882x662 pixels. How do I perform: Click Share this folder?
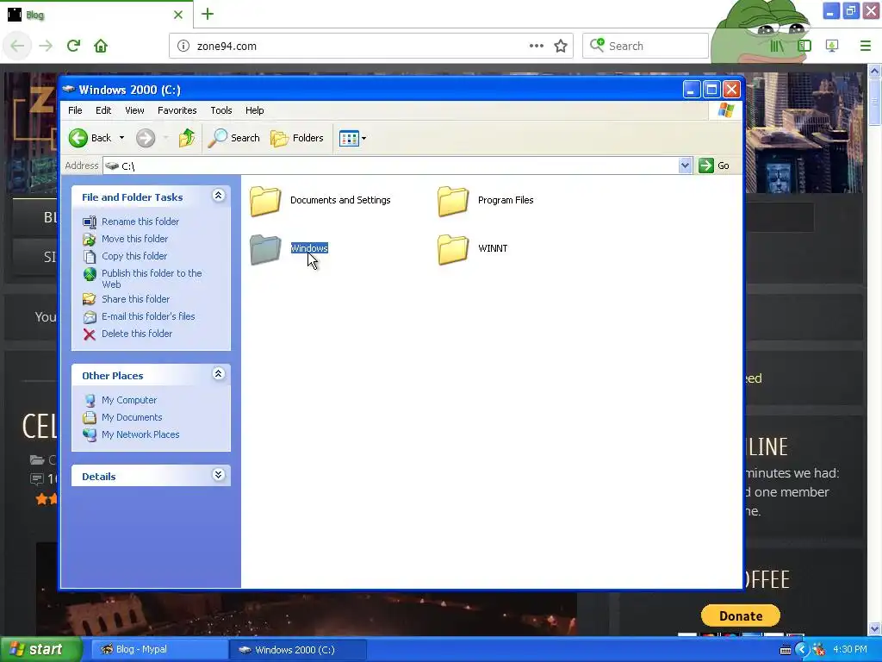click(x=135, y=299)
